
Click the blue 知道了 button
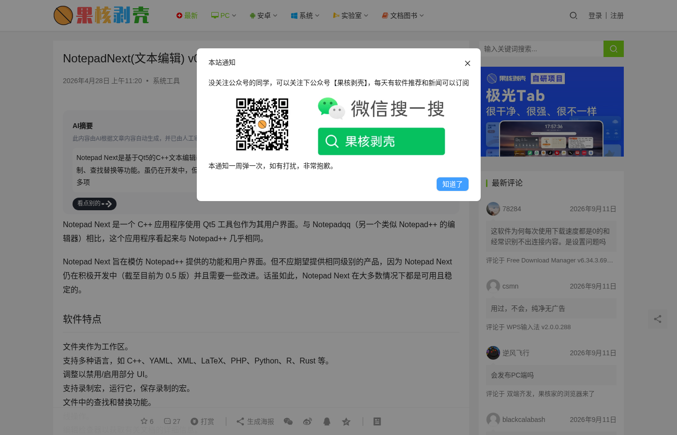453,184
